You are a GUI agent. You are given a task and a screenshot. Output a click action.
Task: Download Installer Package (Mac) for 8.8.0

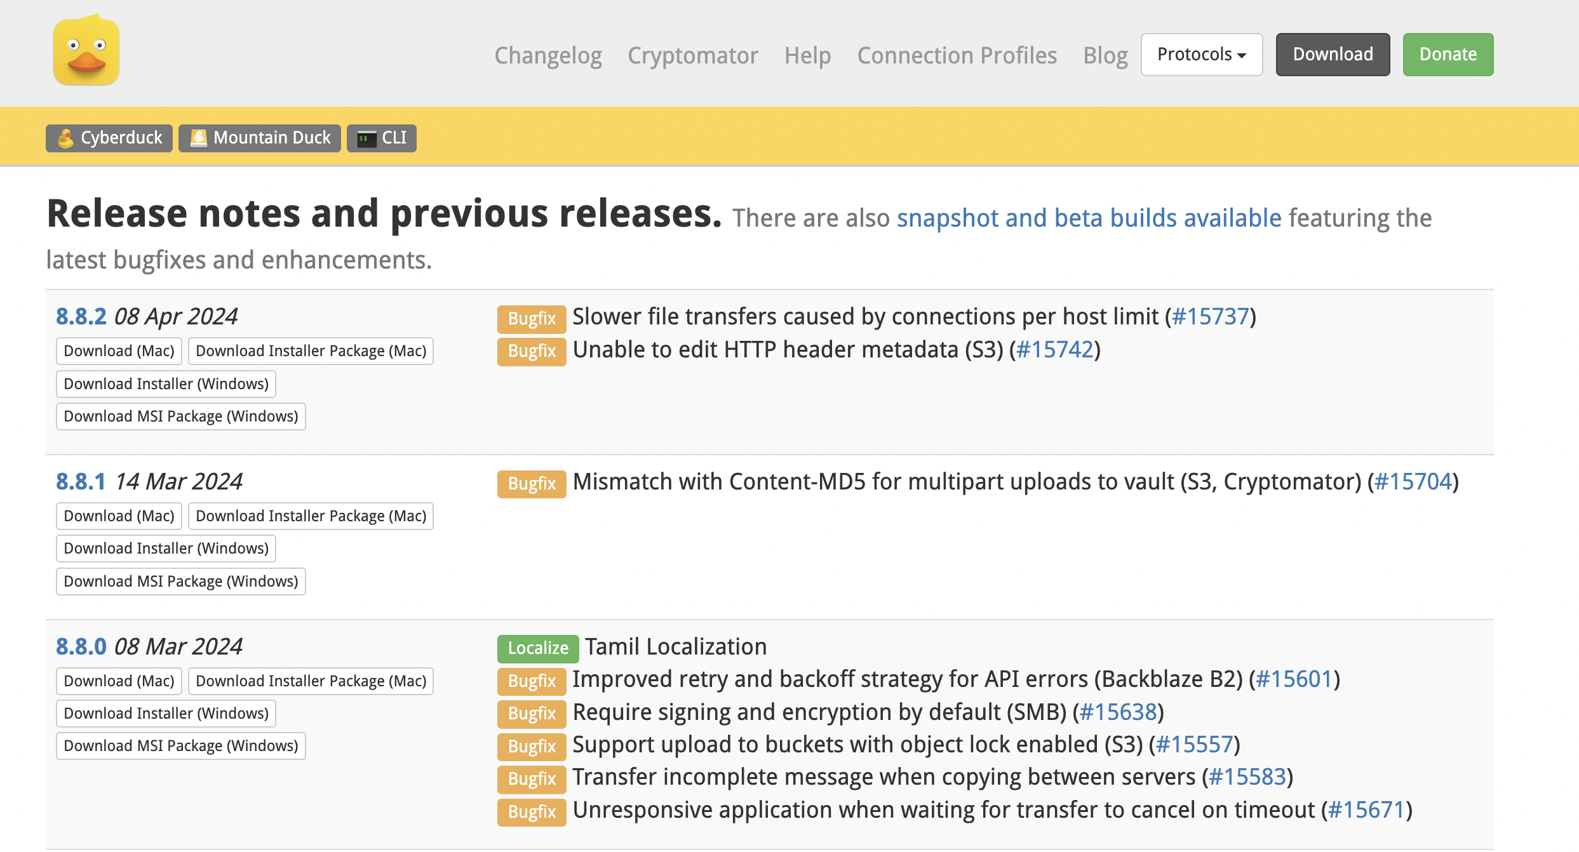point(311,681)
